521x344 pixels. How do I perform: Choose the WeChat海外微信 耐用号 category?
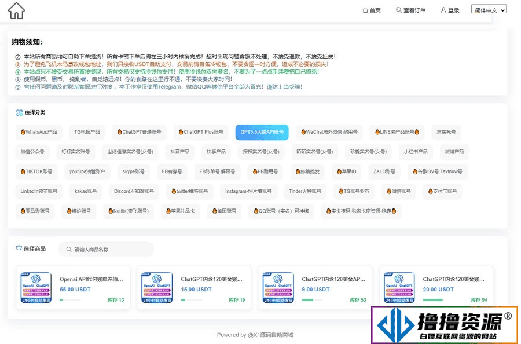[x=329, y=132]
